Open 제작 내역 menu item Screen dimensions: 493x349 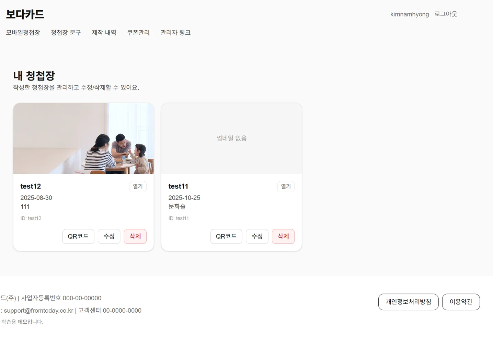[x=104, y=33]
